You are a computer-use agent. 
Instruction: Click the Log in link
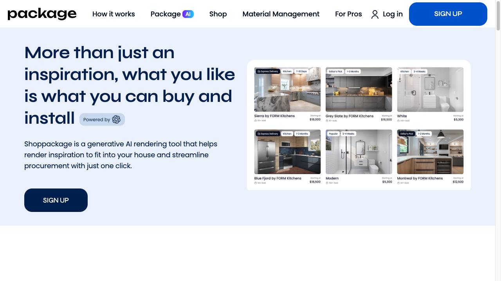pos(393,14)
